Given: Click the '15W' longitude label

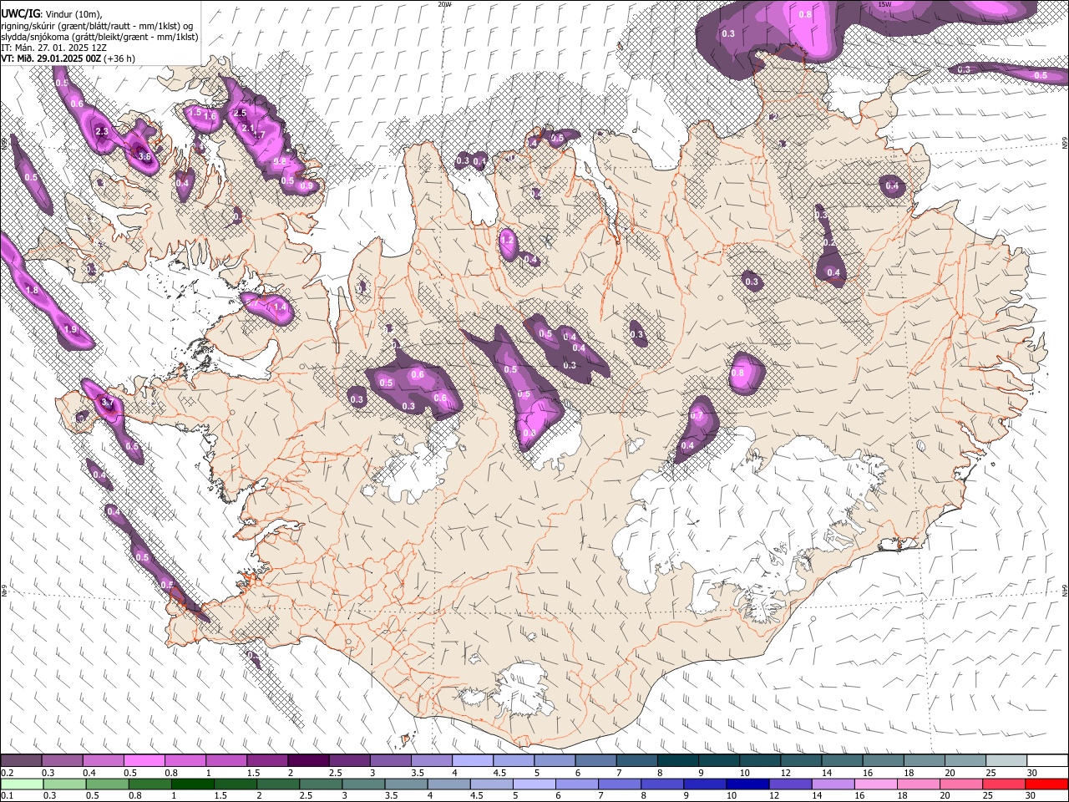Looking at the screenshot, I should click(884, 4).
